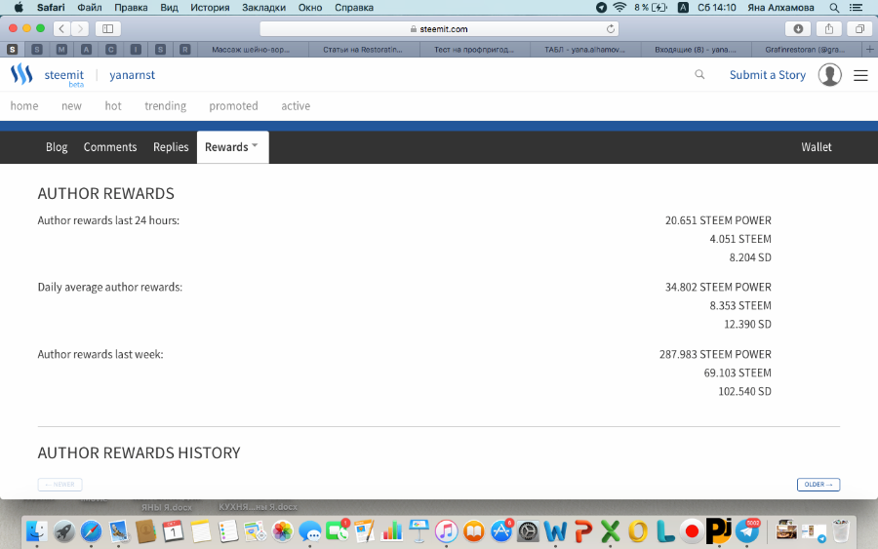The height and width of the screenshot is (549, 878).
Task: Switch to 'Массаж шейно-вор...' browser tab
Action: click(251, 50)
